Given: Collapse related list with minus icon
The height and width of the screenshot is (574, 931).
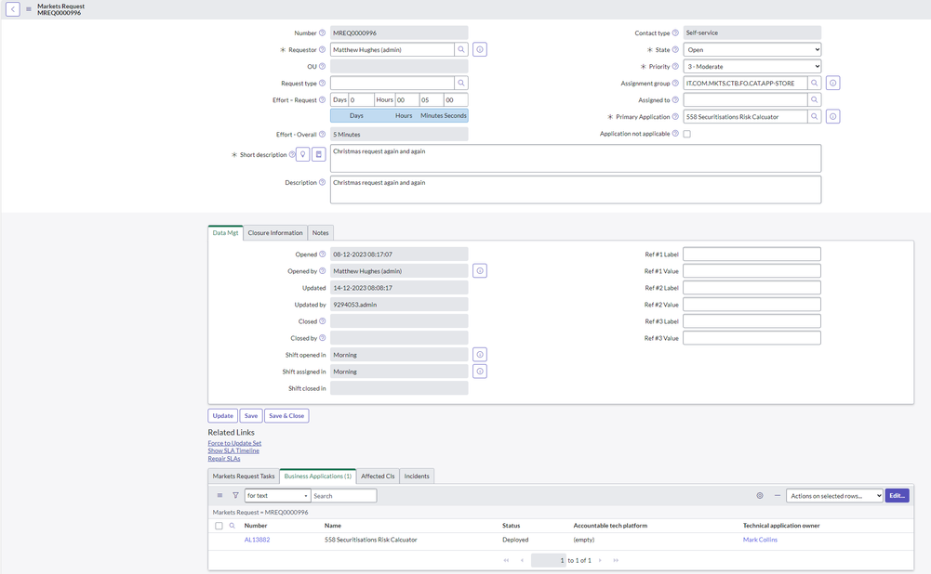Looking at the screenshot, I should 778,495.
